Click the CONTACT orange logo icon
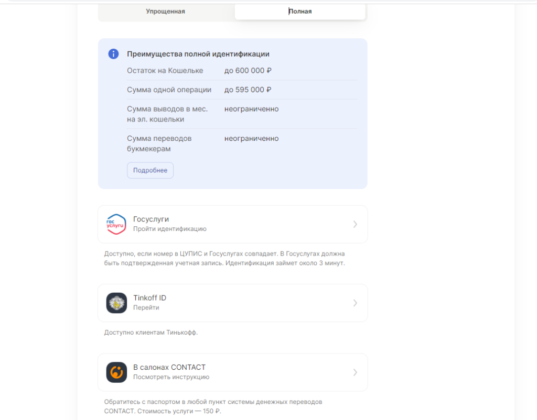The height and width of the screenshot is (420, 537). coord(116,372)
